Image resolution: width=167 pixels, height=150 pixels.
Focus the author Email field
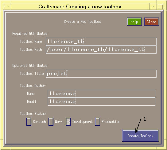pyautogui.click(x=101, y=102)
